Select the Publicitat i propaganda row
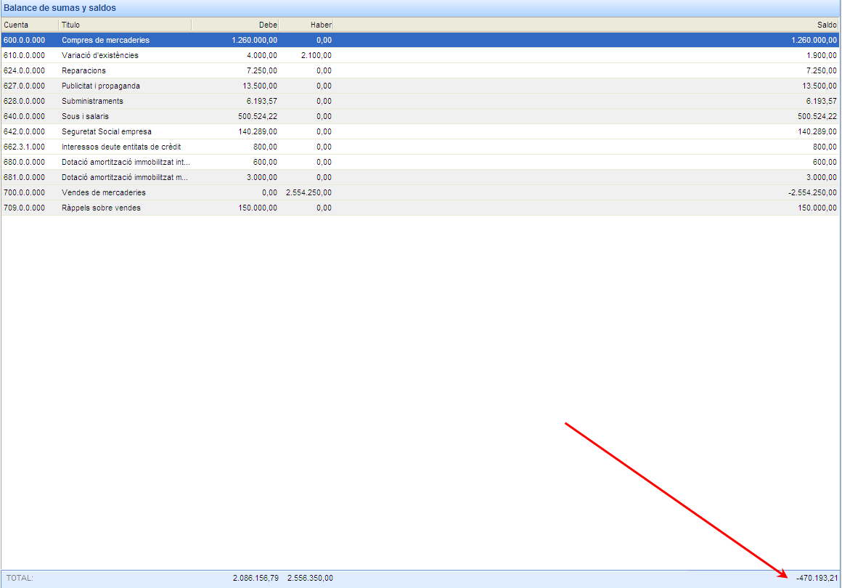 (100, 86)
